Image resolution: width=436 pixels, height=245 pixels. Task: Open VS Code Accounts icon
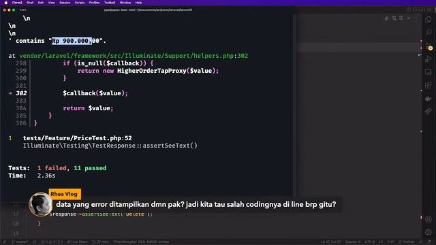429,219
